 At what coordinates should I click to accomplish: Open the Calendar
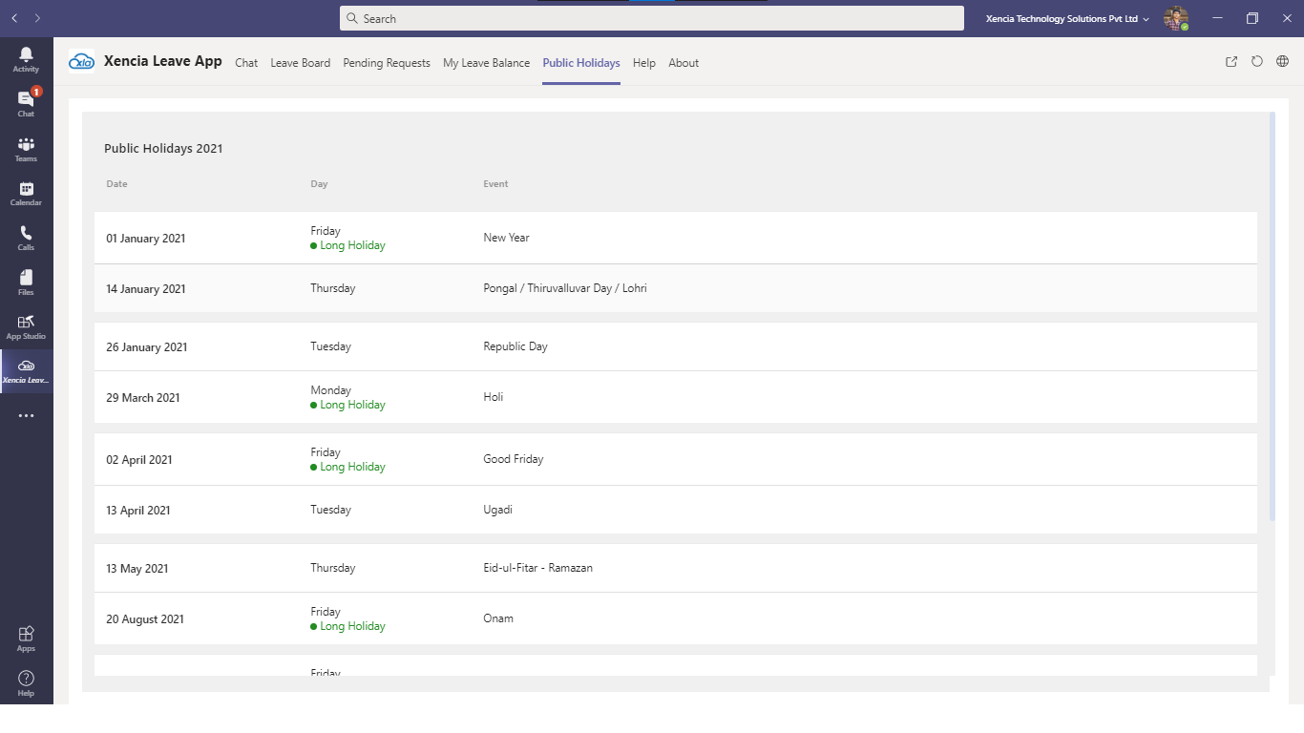(x=26, y=192)
